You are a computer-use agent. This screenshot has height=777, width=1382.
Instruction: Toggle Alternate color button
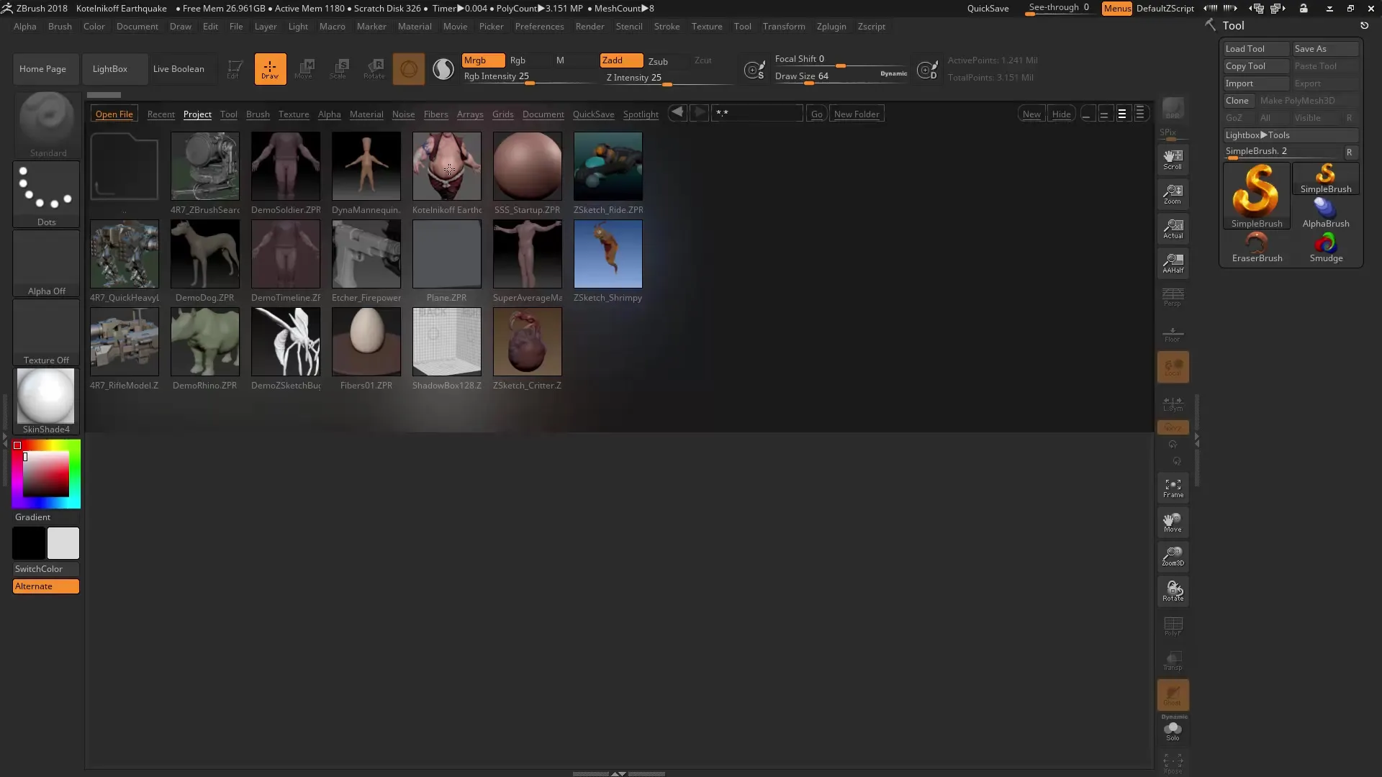(x=46, y=586)
